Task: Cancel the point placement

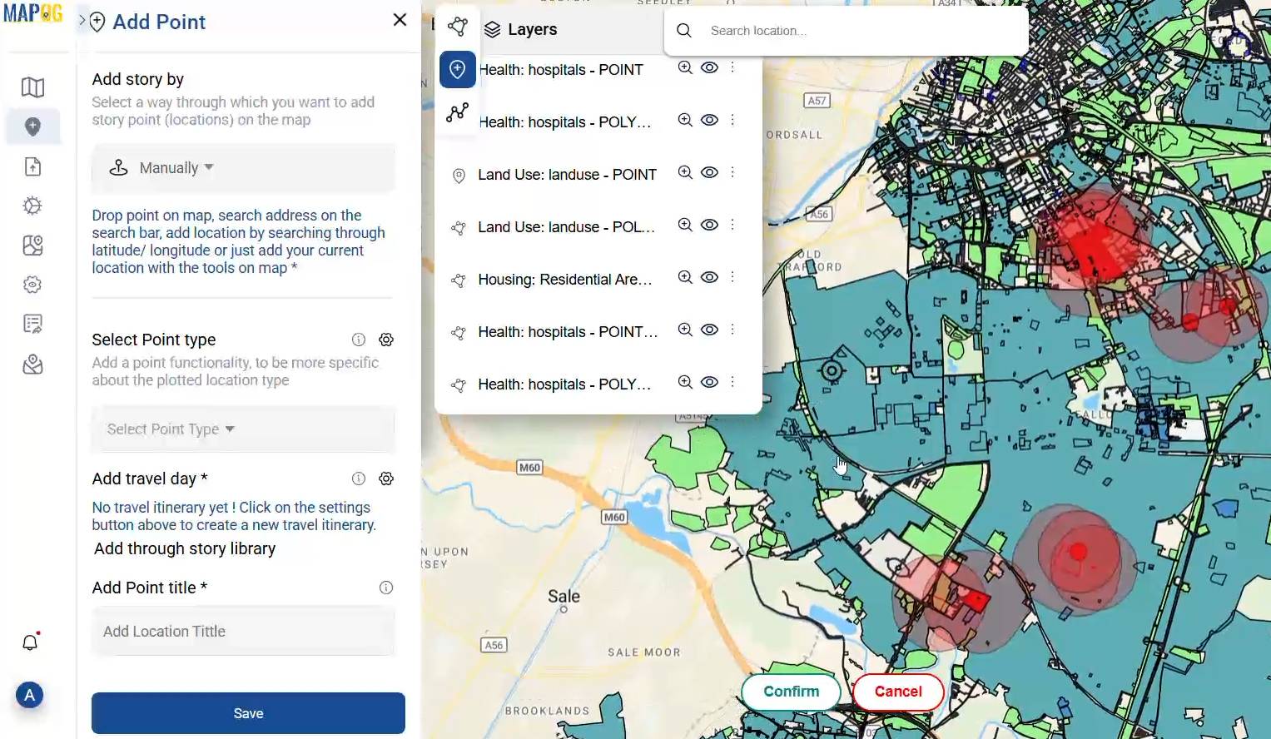Action: (x=898, y=692)
